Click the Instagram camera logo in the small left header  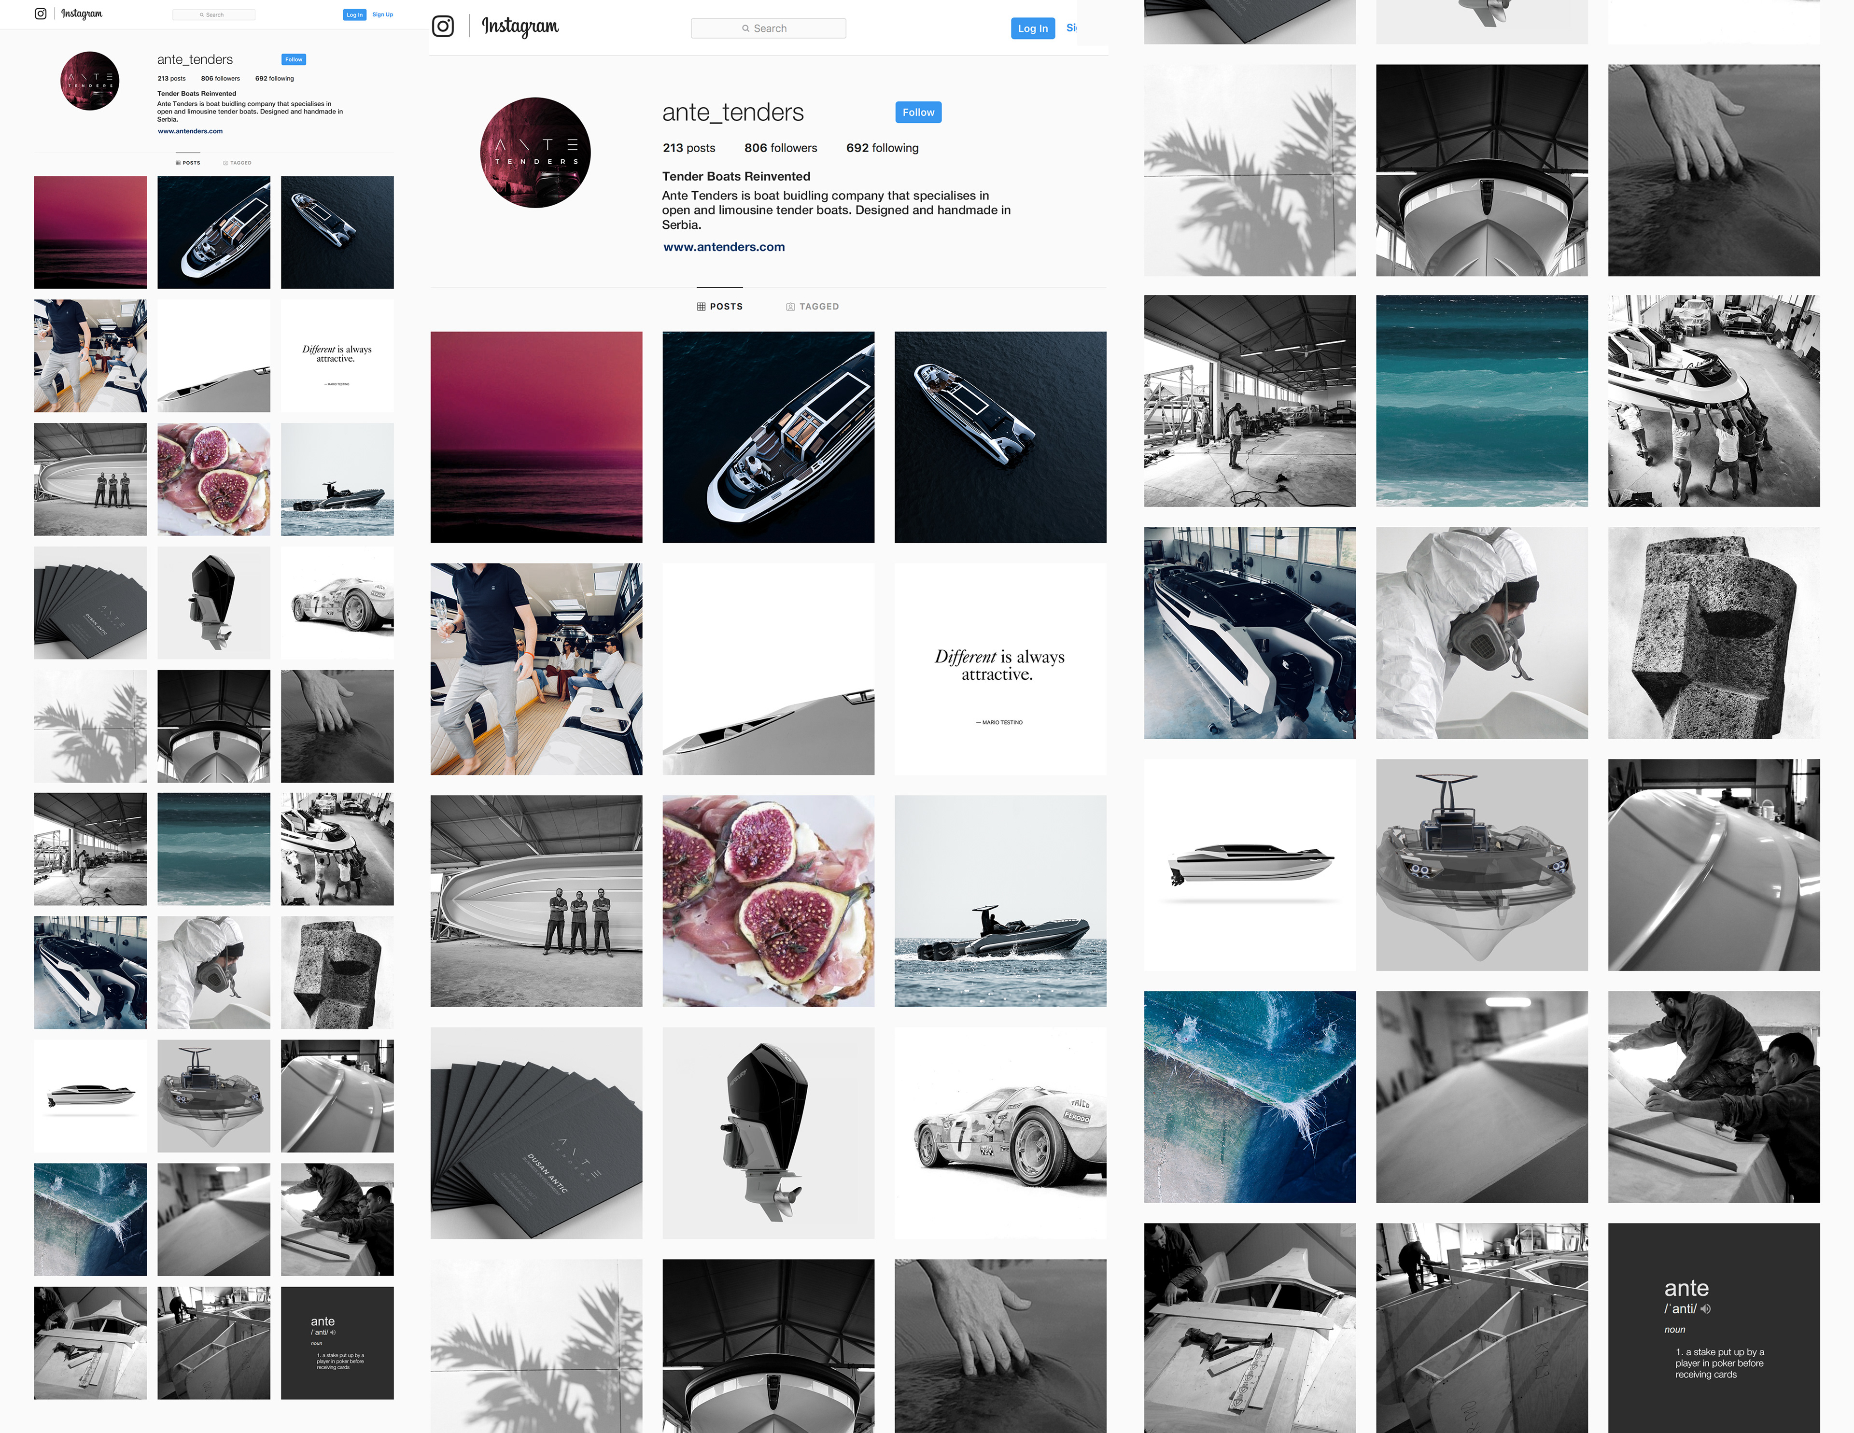[x=40, y=14]
